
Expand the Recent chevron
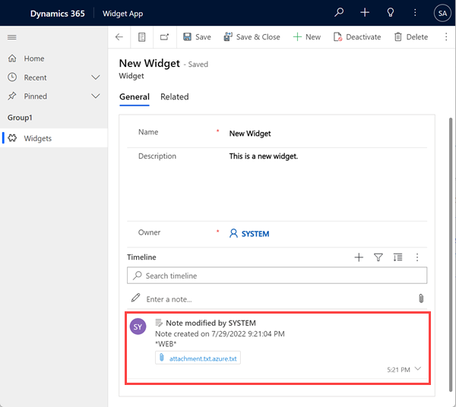tap(96, 77)
